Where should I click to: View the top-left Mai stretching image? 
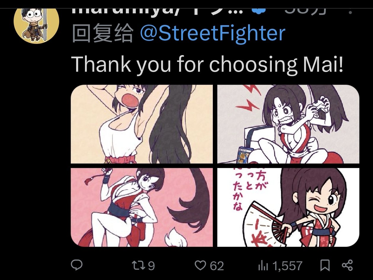142,124
